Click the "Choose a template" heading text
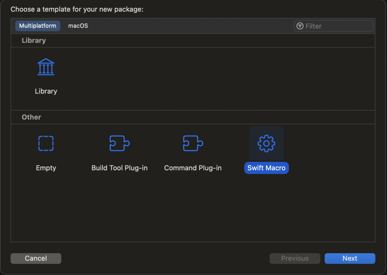 coord(77,9)
